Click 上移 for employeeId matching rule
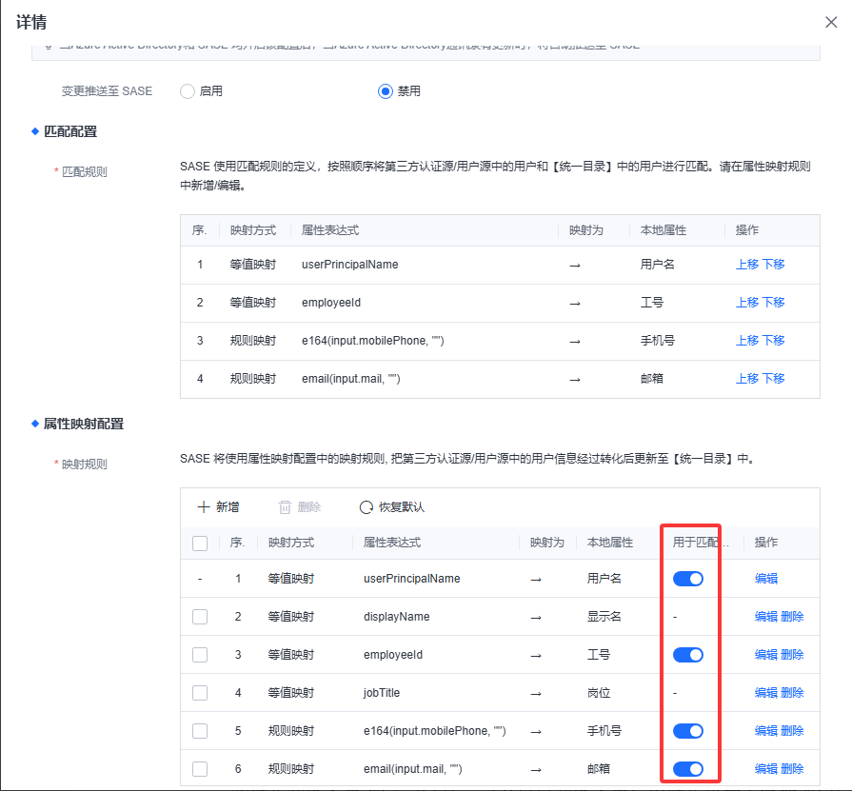Viewport: 852px width, 791px height. coord(747,303)
